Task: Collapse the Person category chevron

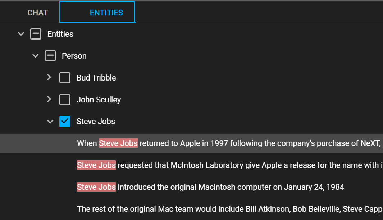Action: coord(36,56)
